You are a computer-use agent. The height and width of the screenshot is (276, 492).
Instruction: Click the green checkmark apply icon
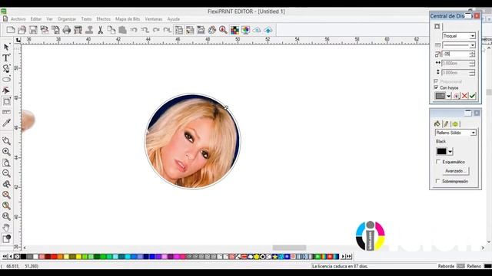tap(473, 96)
